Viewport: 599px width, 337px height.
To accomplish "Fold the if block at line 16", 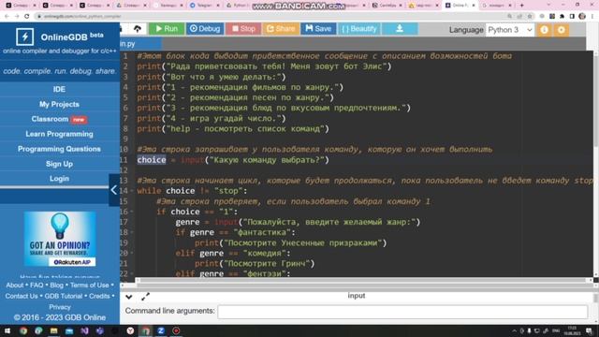I will pyautogui.click(x=132, y=212).
